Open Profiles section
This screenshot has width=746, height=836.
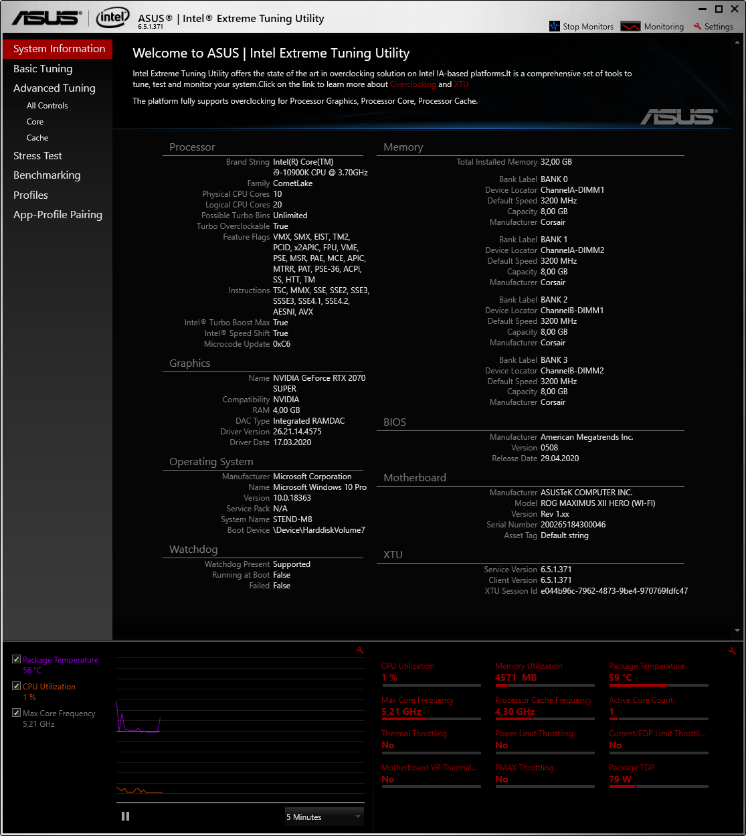click(x=31, y=195)
